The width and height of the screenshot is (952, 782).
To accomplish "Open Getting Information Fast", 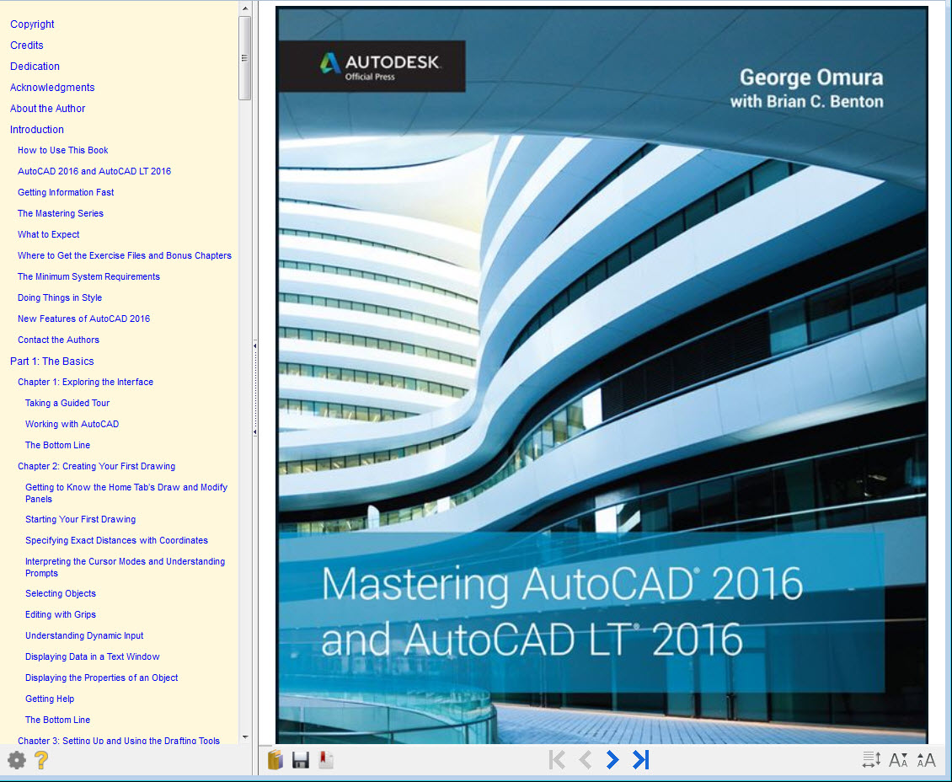I will [x=66, y=192].
